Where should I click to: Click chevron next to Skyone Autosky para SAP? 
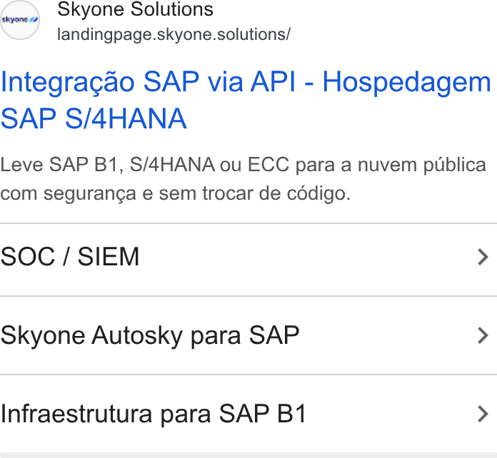click(483, 335)
